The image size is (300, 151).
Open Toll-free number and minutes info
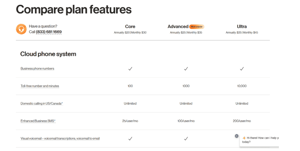pos(40,86)
